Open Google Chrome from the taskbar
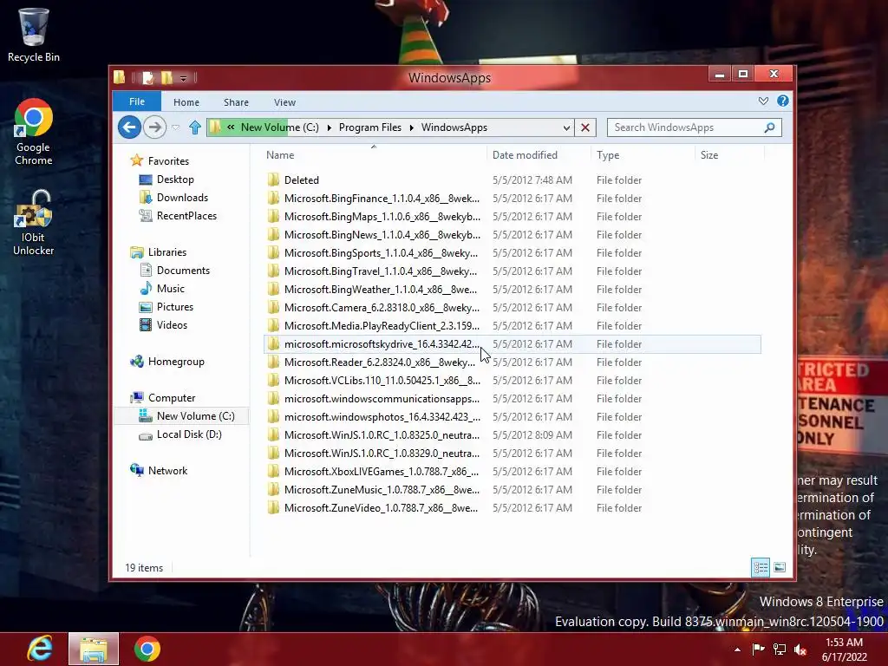The height and width of the screenshot is (666, 888). pyautogui.click(x=147, y=649)
